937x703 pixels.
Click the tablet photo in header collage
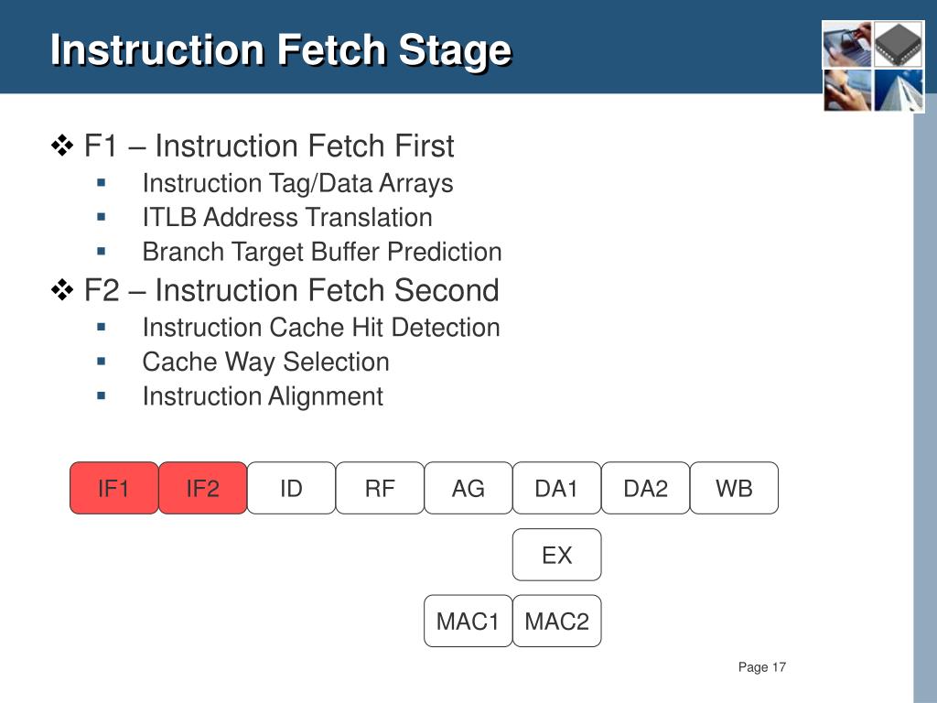click(x=847, y=44)
